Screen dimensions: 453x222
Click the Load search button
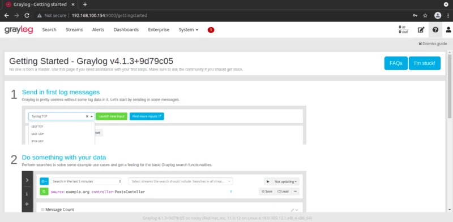coord(283,191)
